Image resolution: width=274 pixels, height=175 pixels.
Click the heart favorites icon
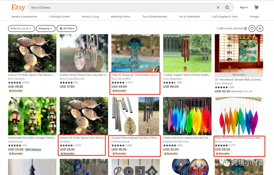(x=252, y=28)
